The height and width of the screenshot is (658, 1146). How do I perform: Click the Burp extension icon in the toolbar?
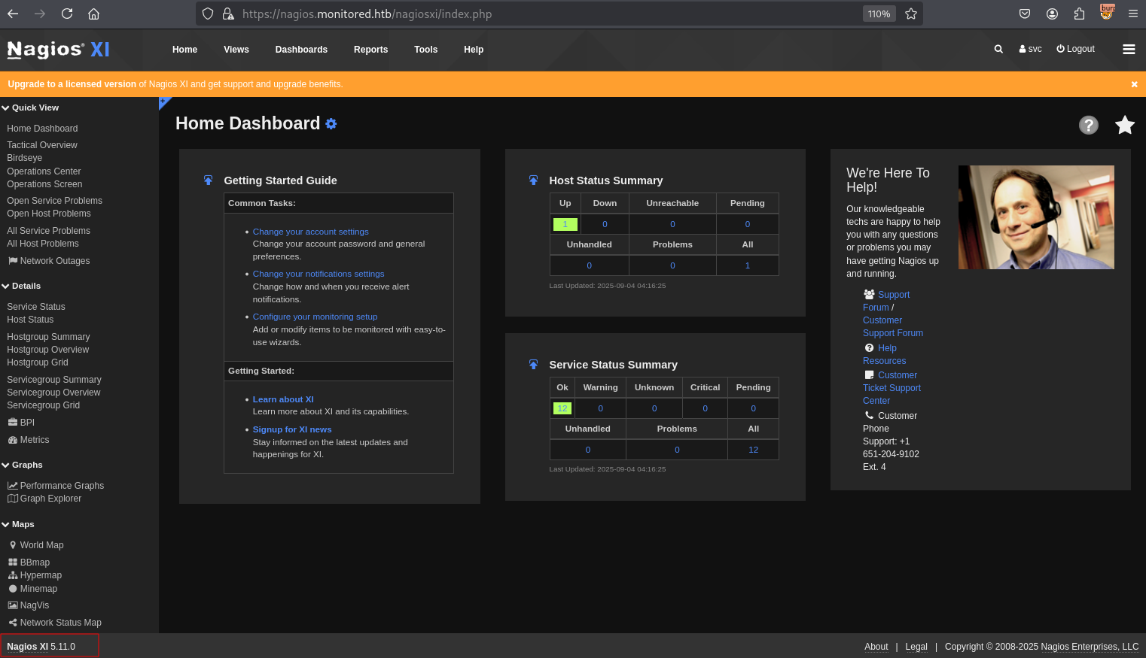pos(1107,12)
